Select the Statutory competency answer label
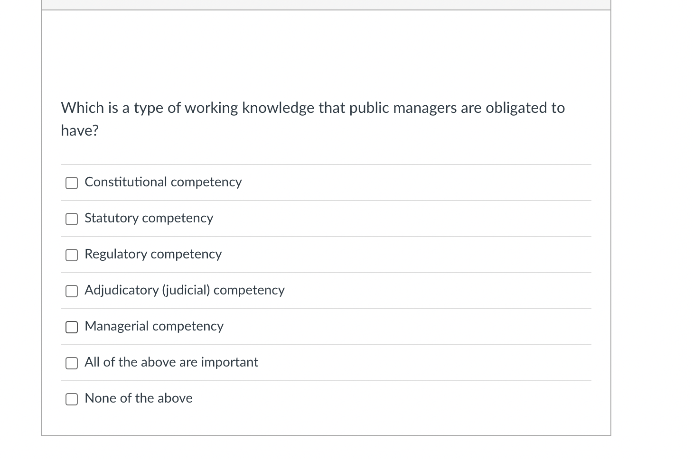The image size is (693, 459). click(x=149, y=218)
